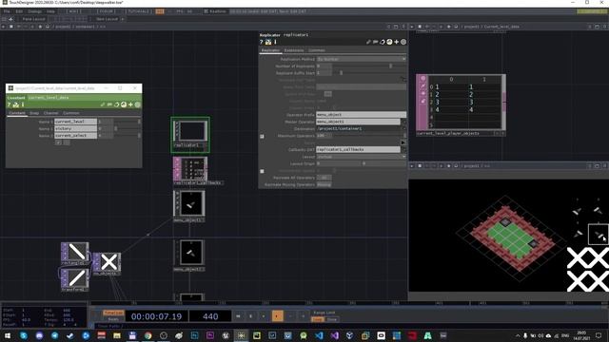Open Unreal Engine icon in taskbar
The width and height of the screenshot is (609, 342).
pos(226,335)
